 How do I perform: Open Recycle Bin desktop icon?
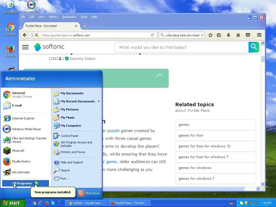pos(10,7)
